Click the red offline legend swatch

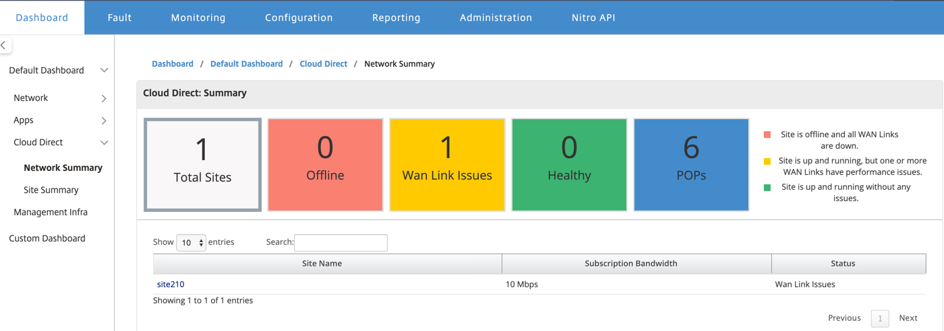click(x=767, y=135)
